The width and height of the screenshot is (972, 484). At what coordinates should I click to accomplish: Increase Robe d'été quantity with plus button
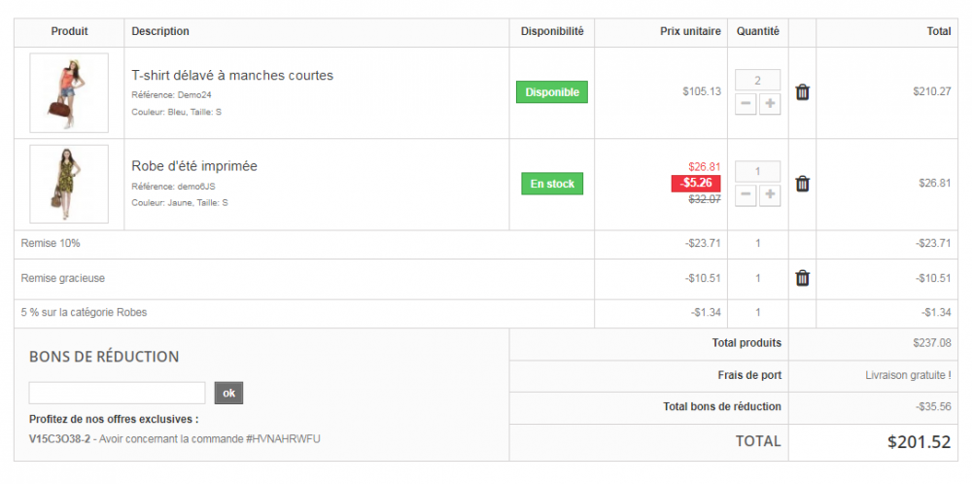770,195
